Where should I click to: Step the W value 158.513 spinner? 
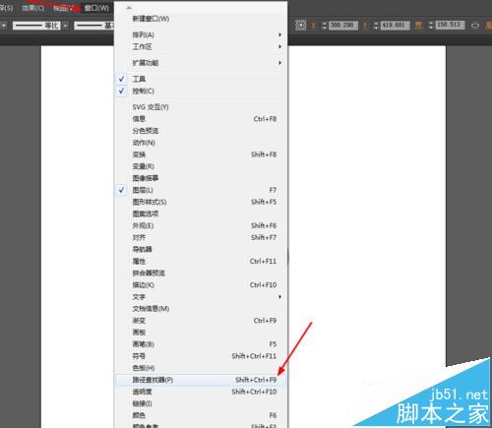point(431,26)
